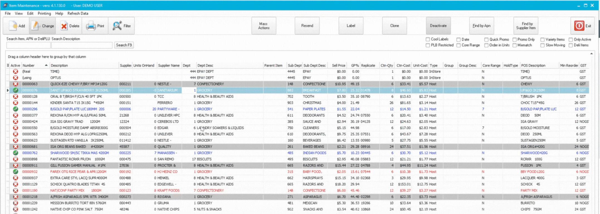The height and width of the screenshot is (214, 600).
Task: Click the Add item toolbar button
Action: pos(16,26)
